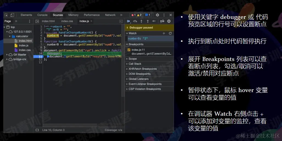
Task: Toggle the device toolbar icon
Action: tap(12, 15)
